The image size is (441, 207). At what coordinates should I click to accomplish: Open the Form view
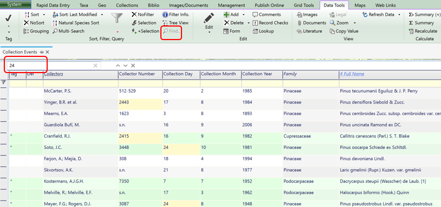[x=232, y=31]
